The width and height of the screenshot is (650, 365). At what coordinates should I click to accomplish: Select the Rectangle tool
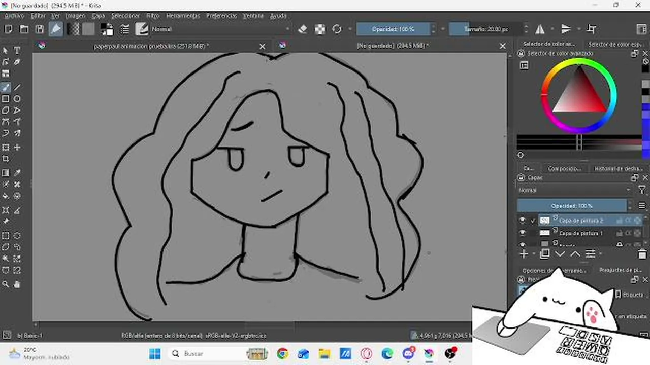[6, 99]
